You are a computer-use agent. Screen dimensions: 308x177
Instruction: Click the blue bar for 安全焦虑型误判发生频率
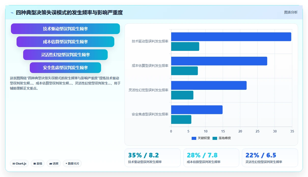click(197, 110)
